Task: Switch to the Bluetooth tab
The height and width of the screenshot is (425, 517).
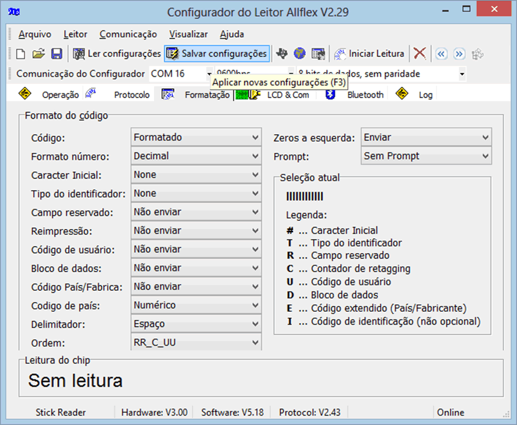Action: 353,94
